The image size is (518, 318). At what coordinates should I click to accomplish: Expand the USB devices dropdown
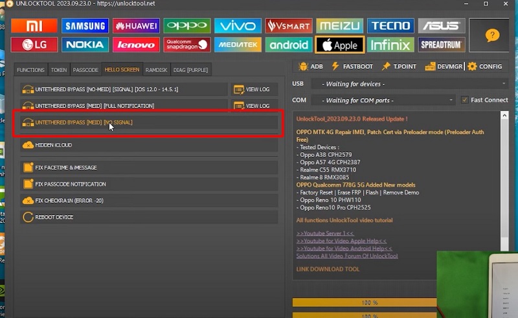pyautogui.click(x=409, y=84)
